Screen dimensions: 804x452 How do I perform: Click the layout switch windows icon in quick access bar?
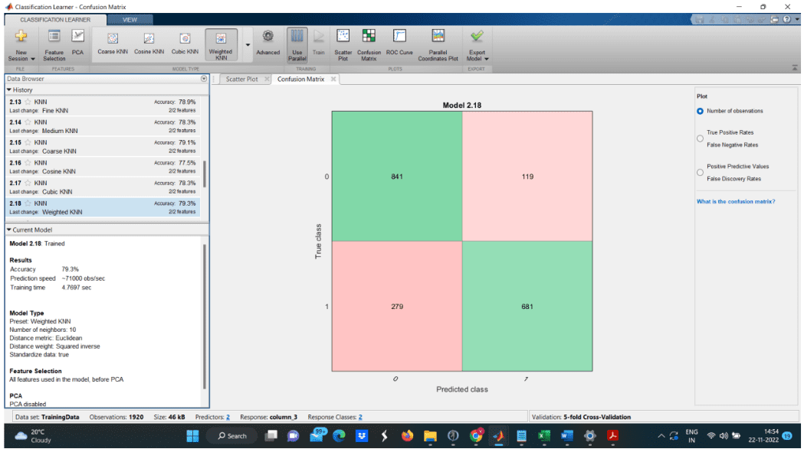[x=775, y=19]
